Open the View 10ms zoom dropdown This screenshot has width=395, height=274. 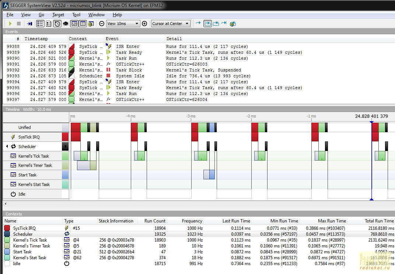point(123,24)
